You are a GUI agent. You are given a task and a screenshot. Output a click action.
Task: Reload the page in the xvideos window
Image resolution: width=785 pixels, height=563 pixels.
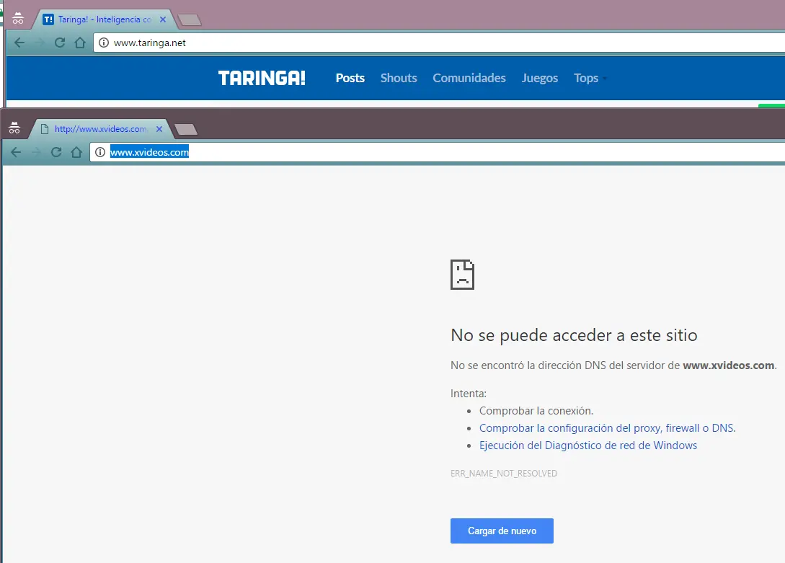click(56, 152)
